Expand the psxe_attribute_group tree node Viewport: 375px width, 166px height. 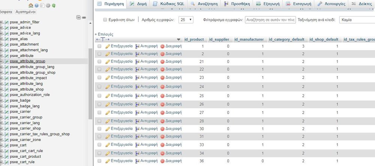tap(1, 61)
